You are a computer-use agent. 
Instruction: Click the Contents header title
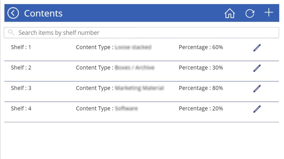pos(43,13)
